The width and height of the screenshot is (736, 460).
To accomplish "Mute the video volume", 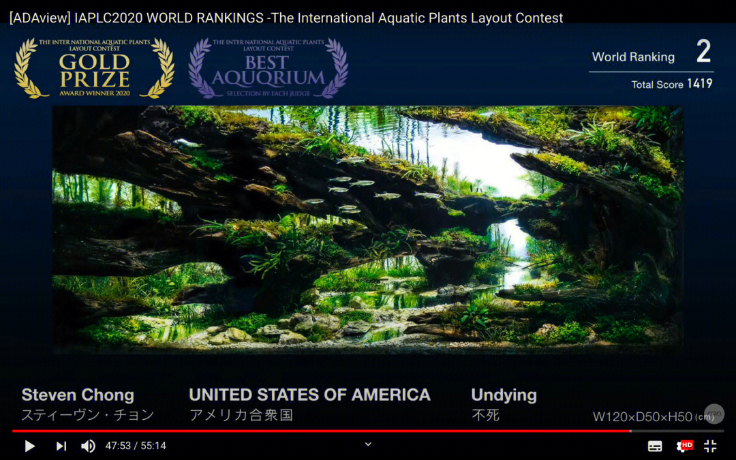I will coord(88,446).
